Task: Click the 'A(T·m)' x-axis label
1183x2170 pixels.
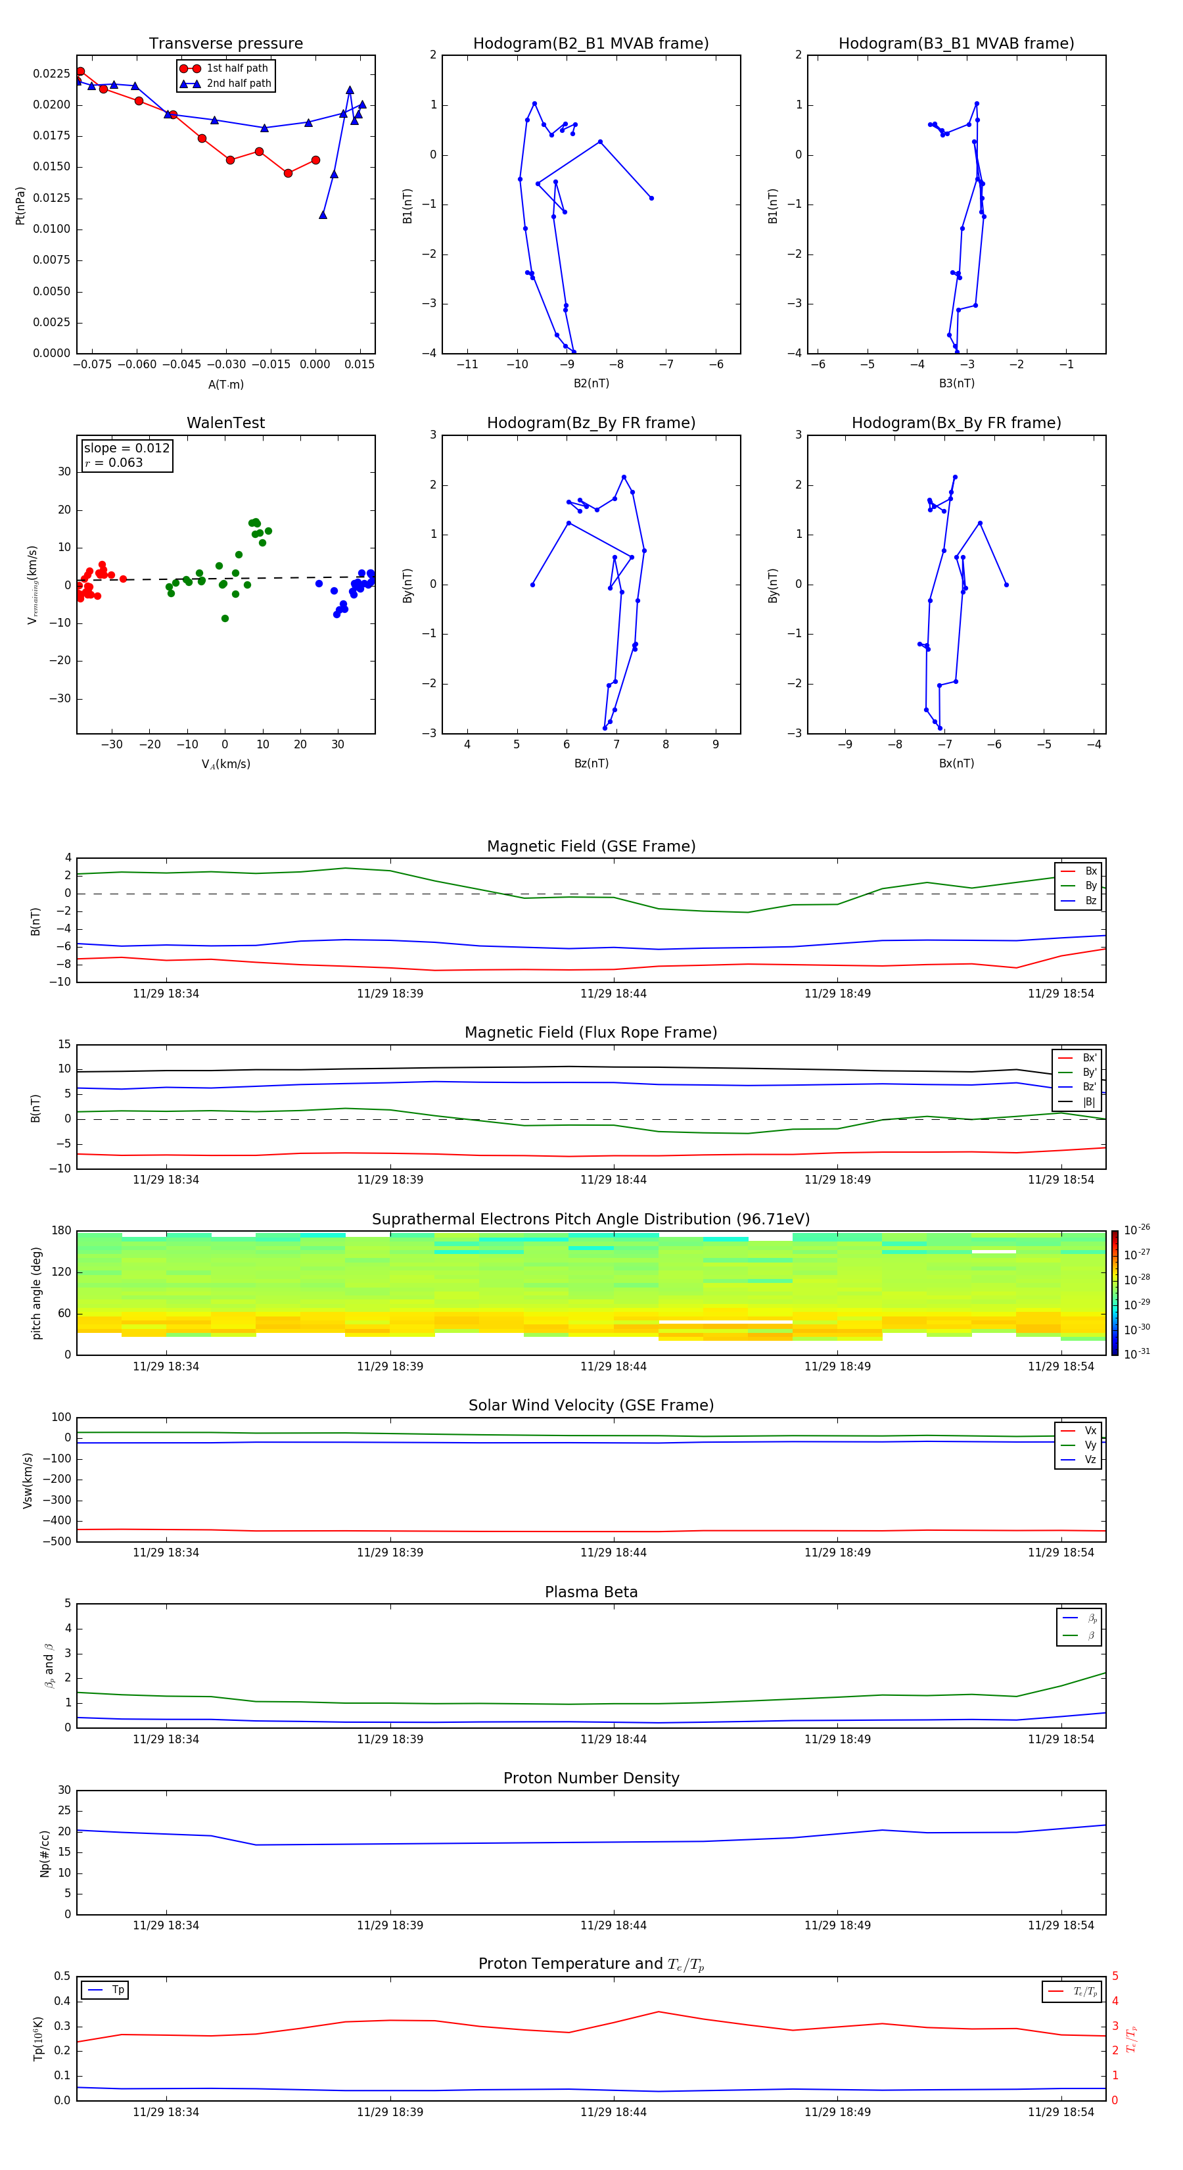Action: pyautogui.click(x=225, y=385)
